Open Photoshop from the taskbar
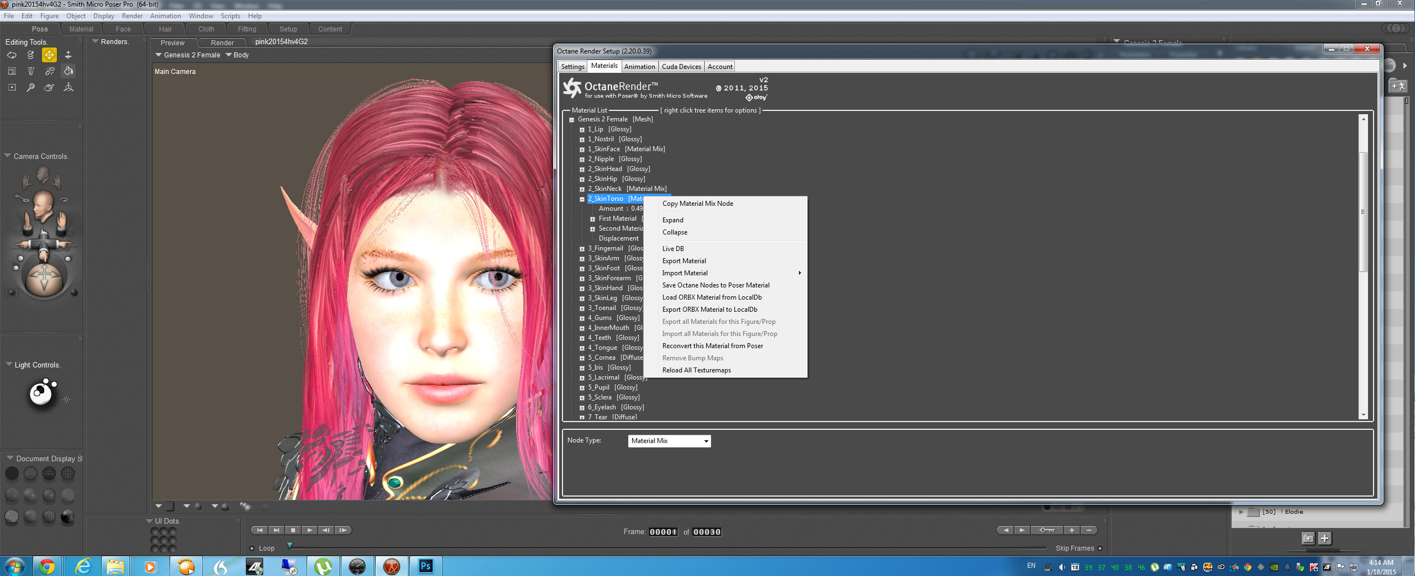 425,566
